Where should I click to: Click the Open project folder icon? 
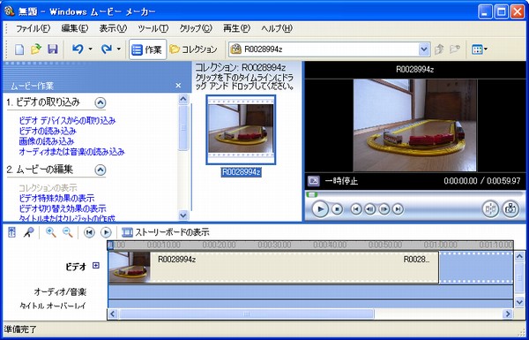[36, 49]
